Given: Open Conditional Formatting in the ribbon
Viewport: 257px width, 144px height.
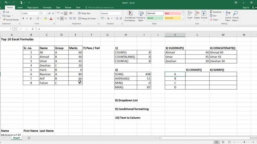Looking at the screenshot, I should click(130, 16).
